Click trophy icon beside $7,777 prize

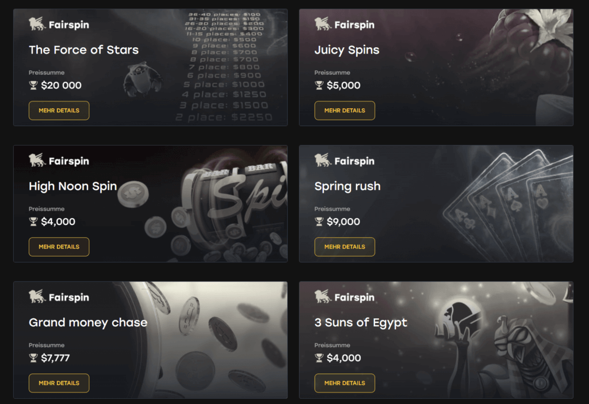pos(33,358)
